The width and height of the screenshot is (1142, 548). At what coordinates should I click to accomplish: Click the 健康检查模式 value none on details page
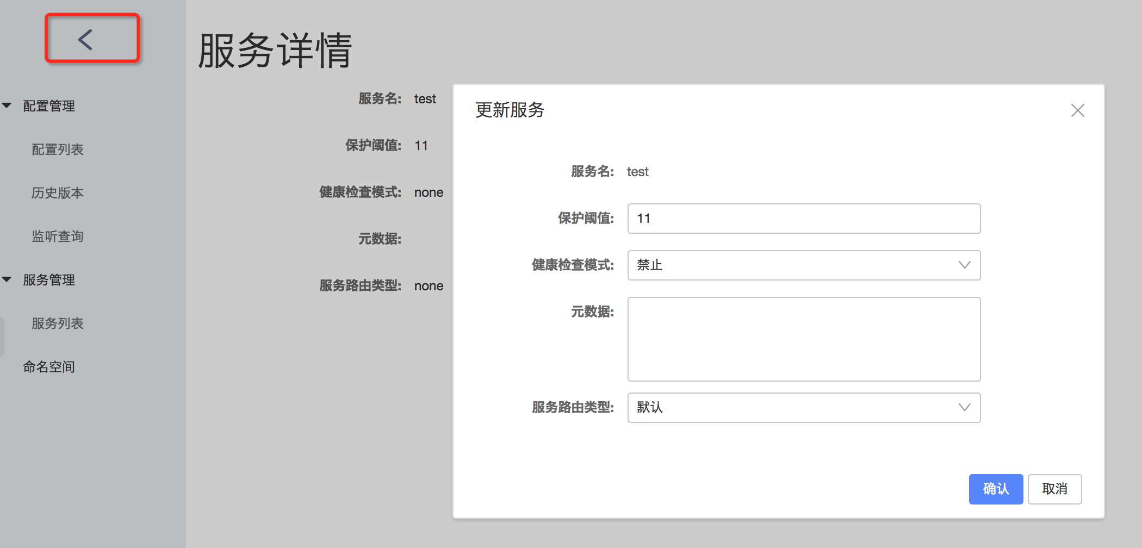429,192
